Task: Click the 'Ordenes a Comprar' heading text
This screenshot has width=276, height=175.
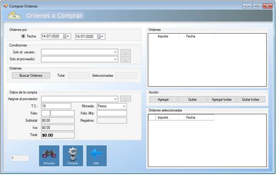Action: pyautogui.click(x=54, y=15)
